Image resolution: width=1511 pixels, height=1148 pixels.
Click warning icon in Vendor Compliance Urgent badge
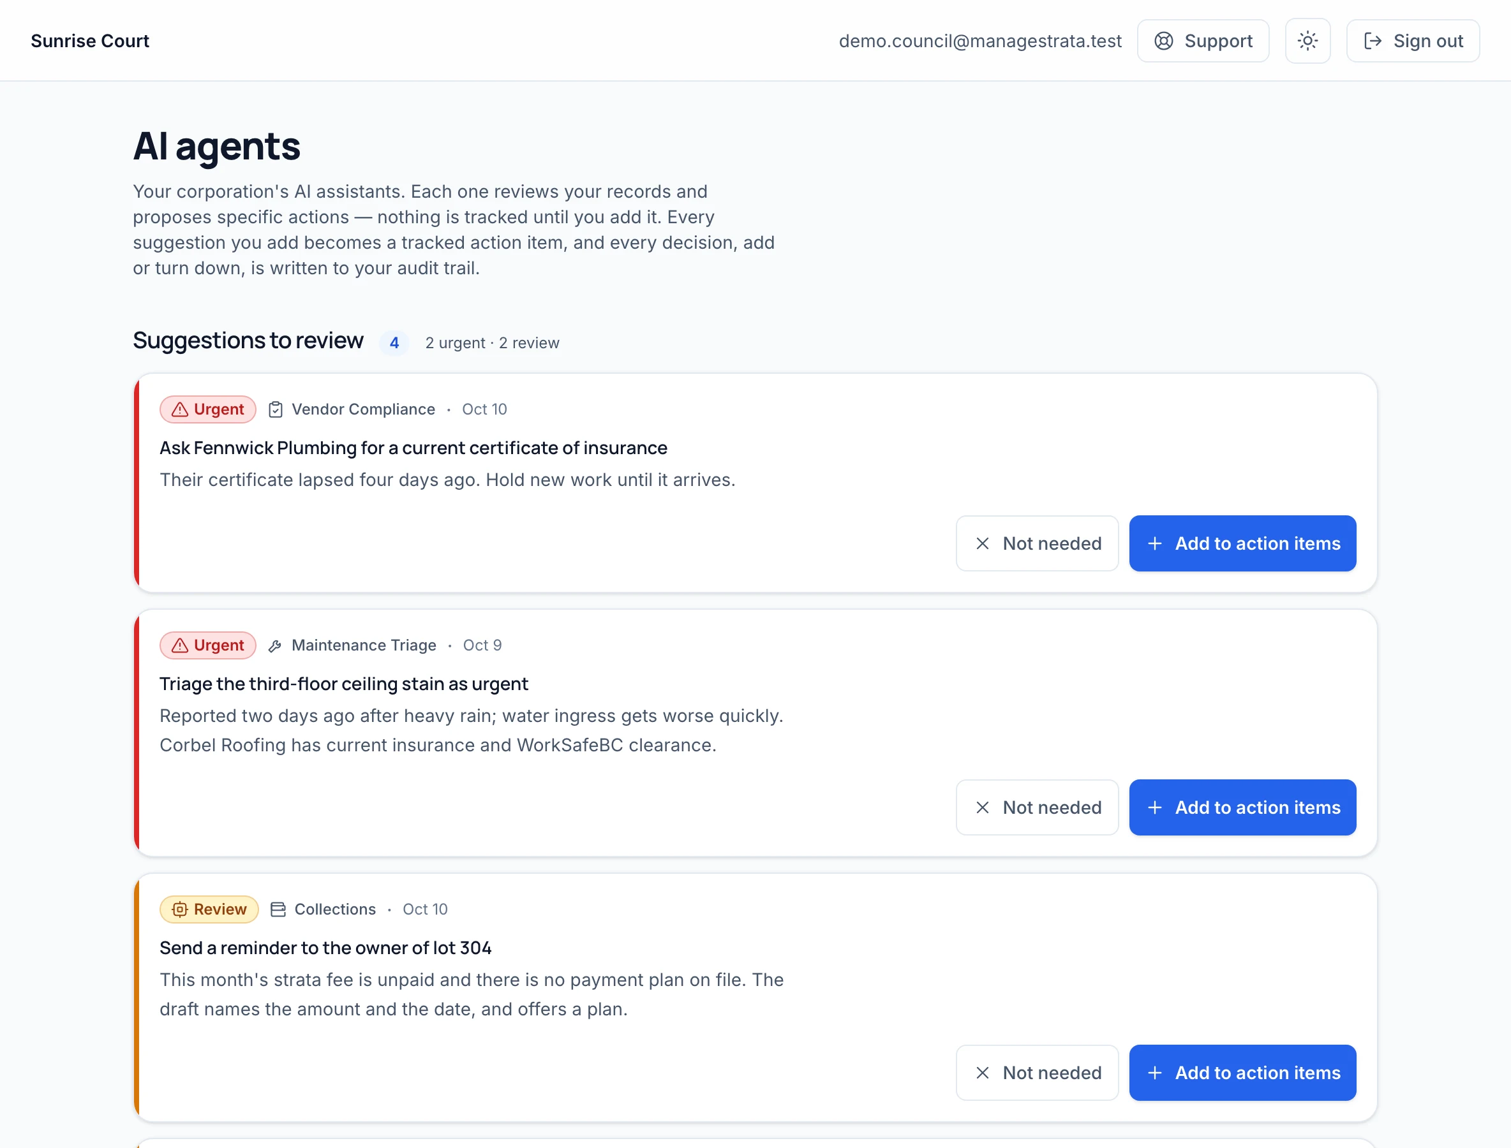pos(179,409)
